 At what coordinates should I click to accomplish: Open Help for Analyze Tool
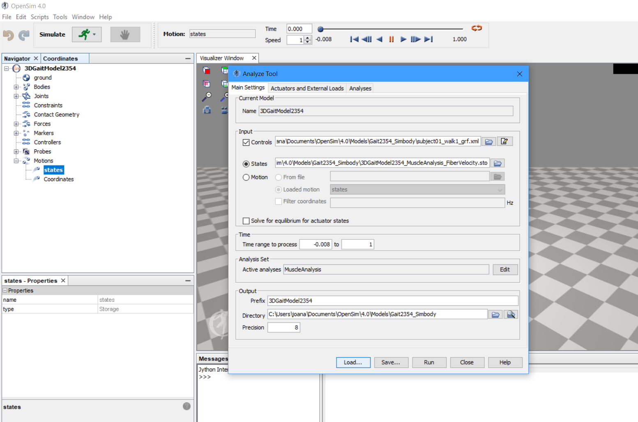pyautogui.click(x=505, y=362)
